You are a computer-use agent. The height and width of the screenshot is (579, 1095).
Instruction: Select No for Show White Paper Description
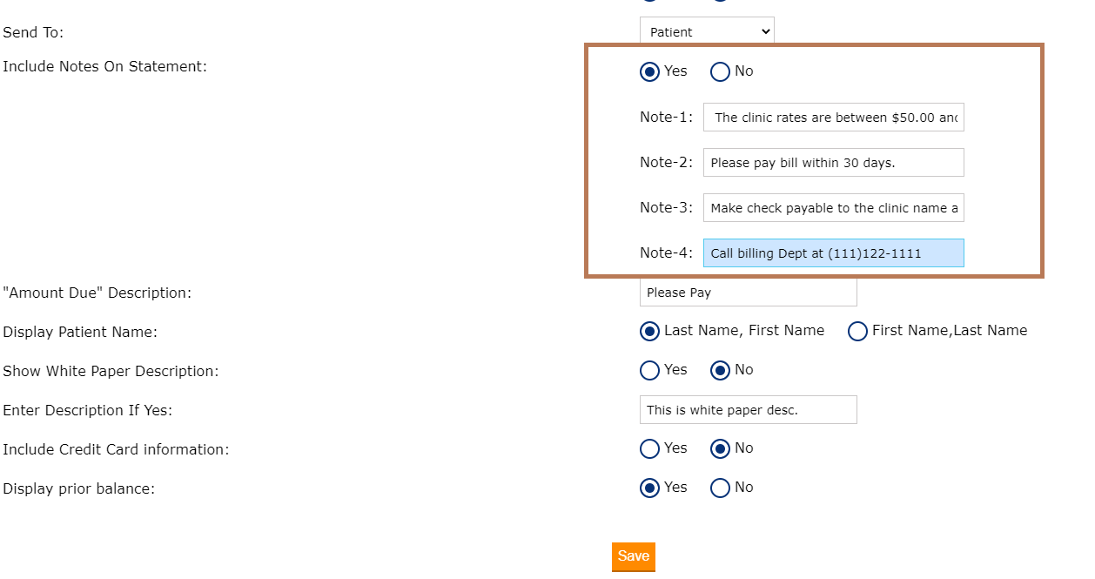point(720,370)
